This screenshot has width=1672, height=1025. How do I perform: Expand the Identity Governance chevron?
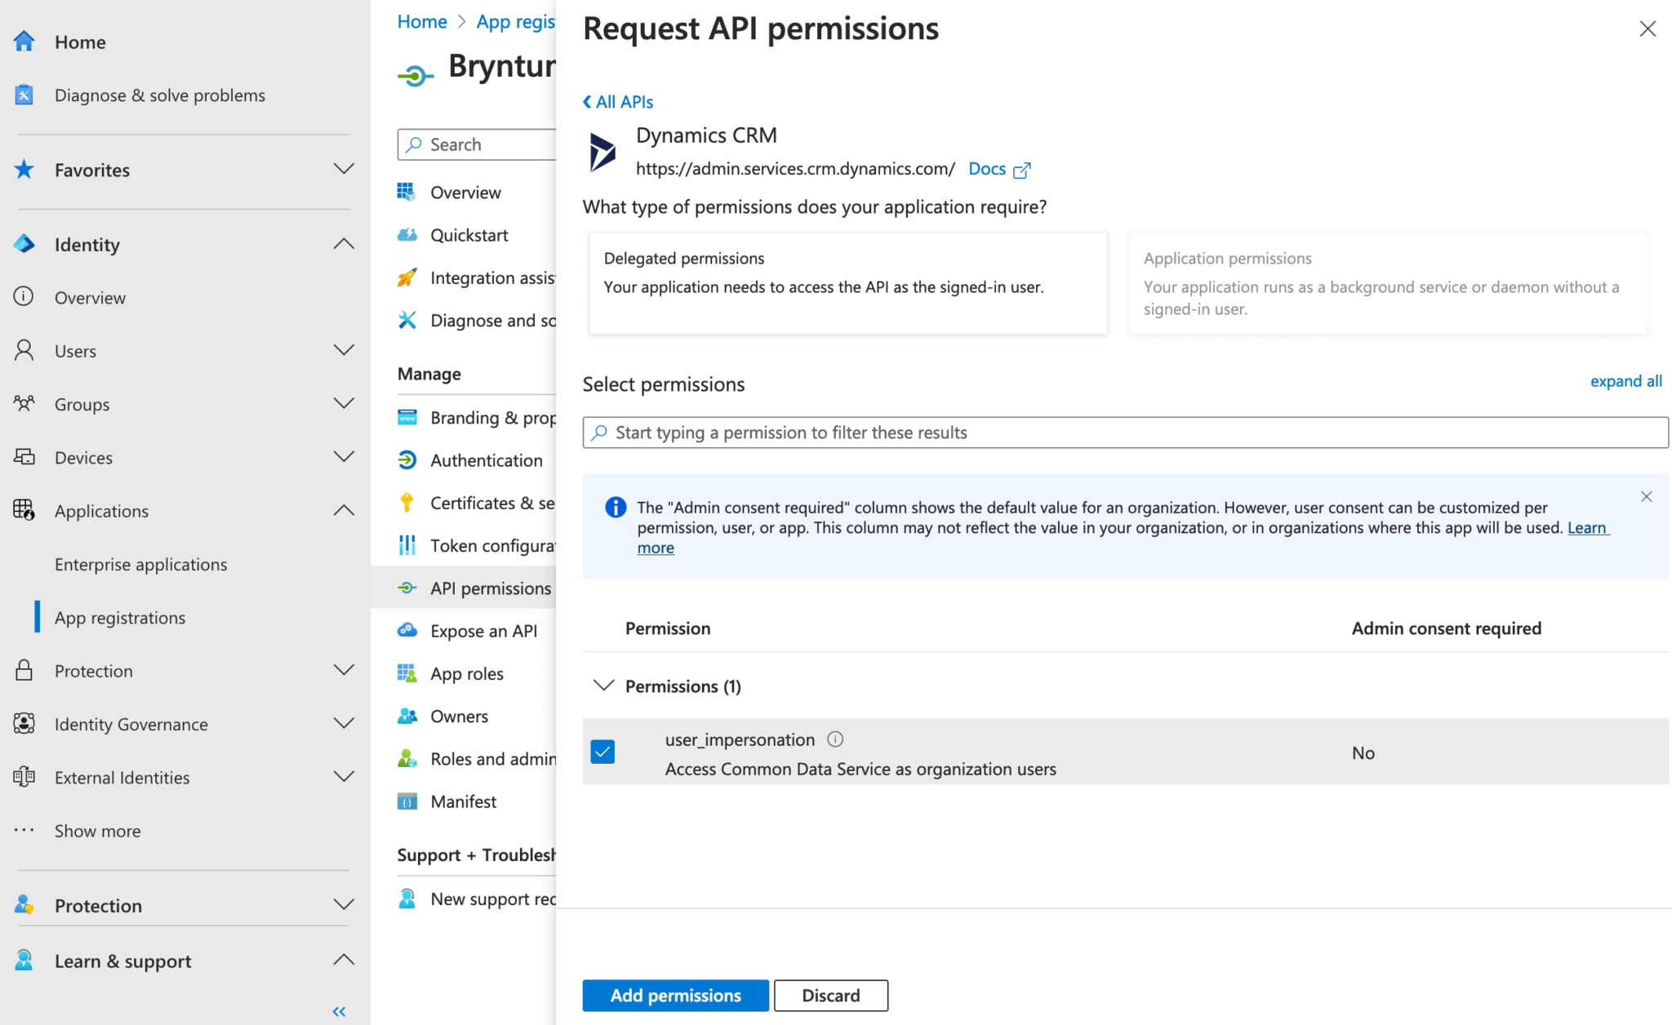click(x=344, y=723)
